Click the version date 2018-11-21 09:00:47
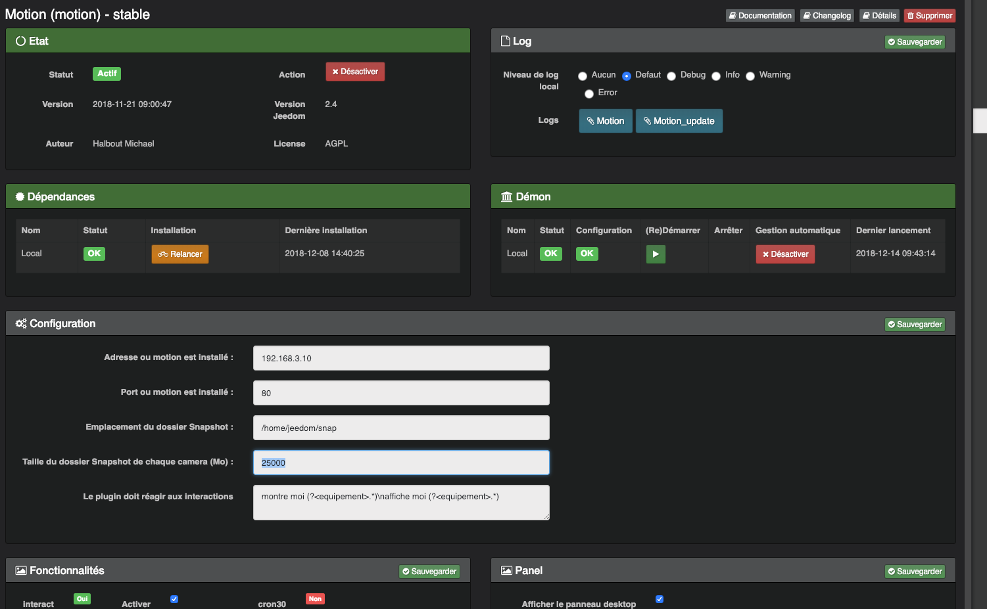This screenshot has height=609, width=987. pos(132,104)
